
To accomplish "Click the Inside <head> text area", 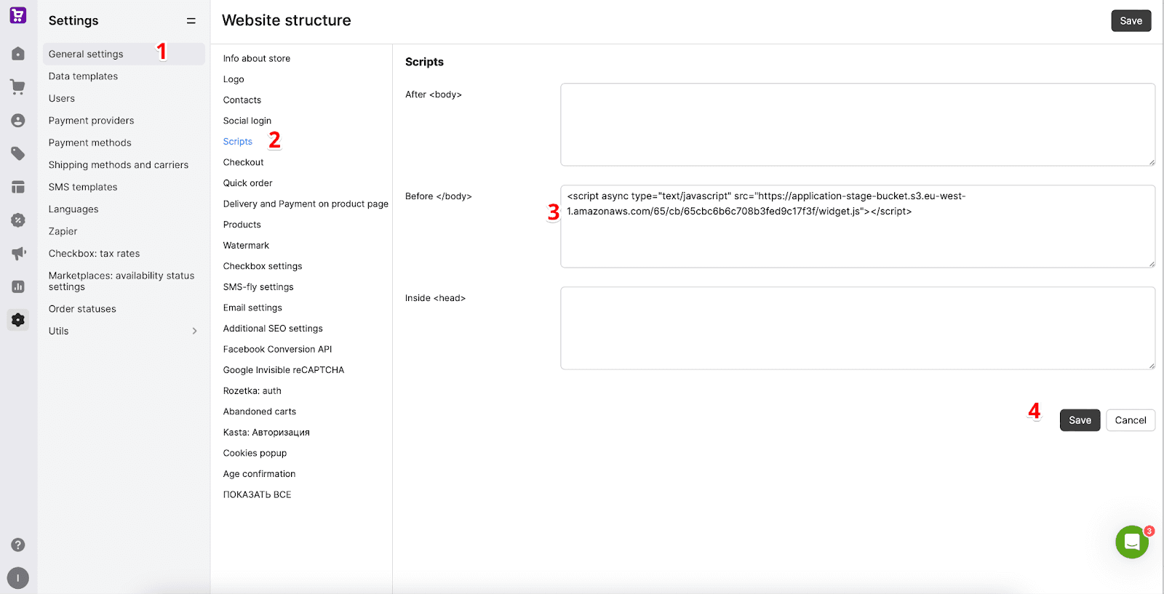I will (x=857, y=328).
